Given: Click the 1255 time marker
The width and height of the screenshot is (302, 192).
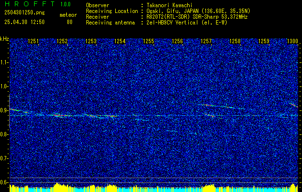Looking at the screenshot, I should (148, 41).
